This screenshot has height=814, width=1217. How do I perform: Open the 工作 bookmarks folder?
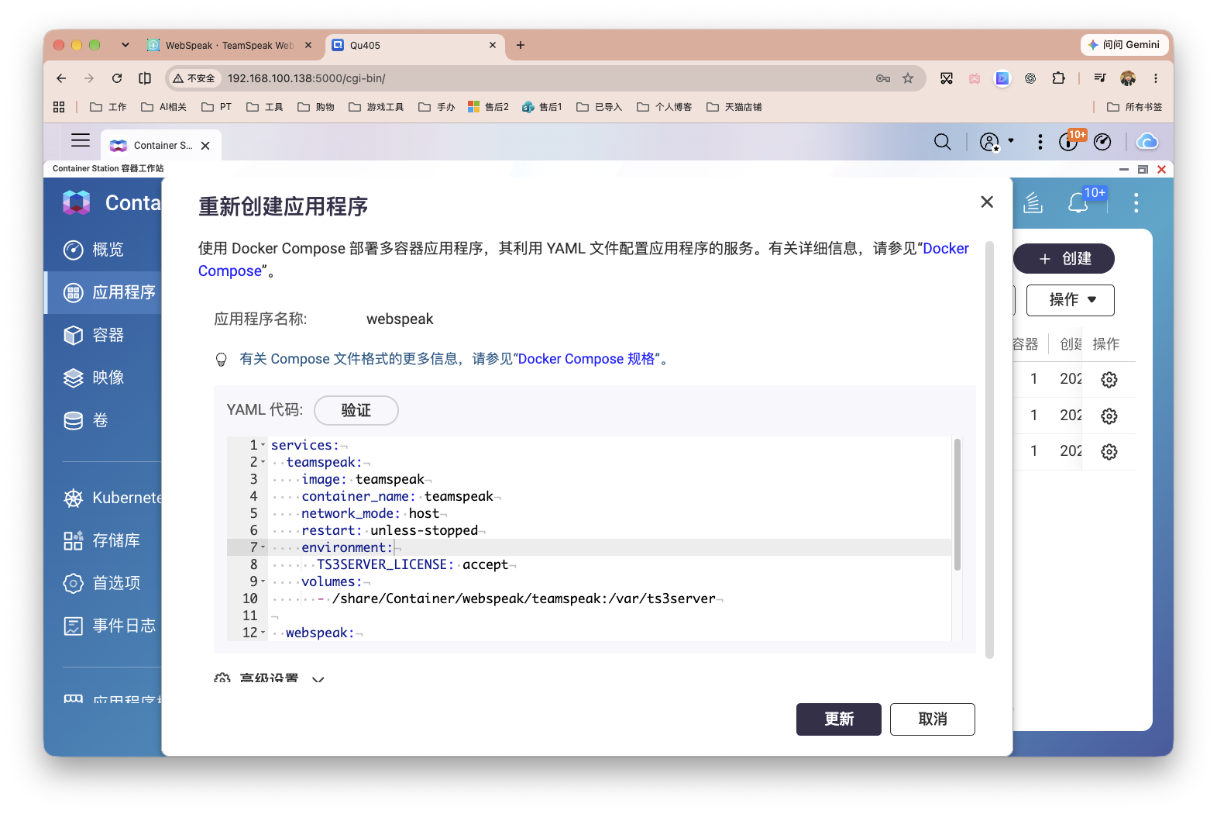[108, 107]
